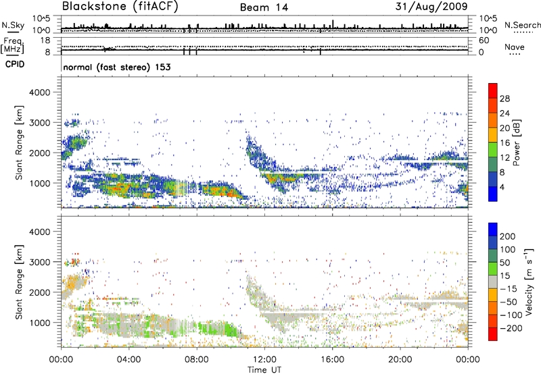Viewport: 541px width, 374px height.
Task: Click the '08:00' time tick label
Action: tap(197, 360)
